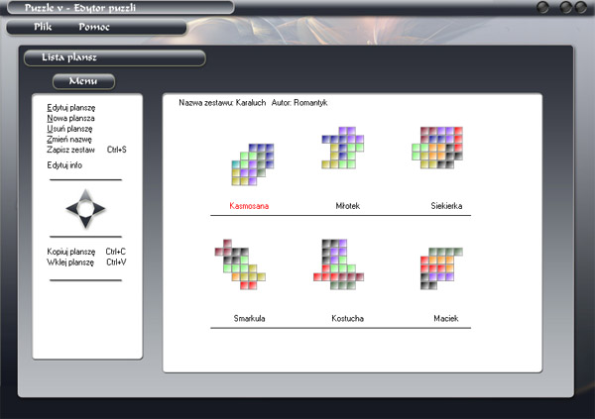This screenshot has width=595, height=419.
Task: Click Kopiuj planszę command
Action: click(86, 252)
